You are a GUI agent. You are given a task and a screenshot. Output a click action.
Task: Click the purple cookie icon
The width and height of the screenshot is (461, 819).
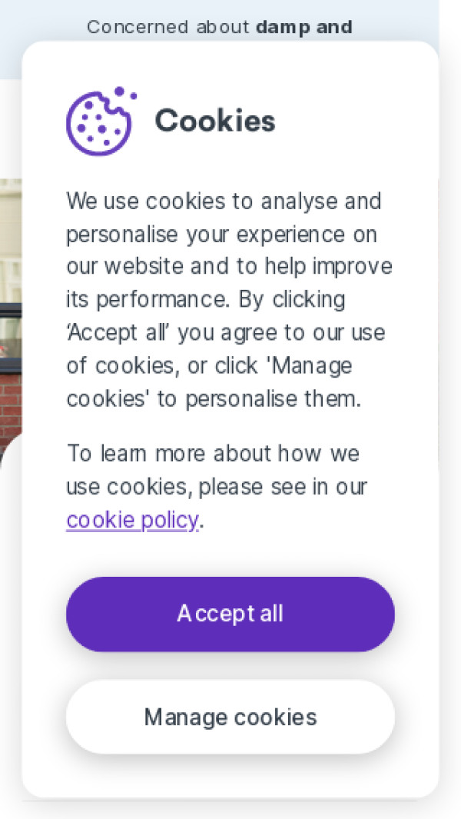coord(101,121)
